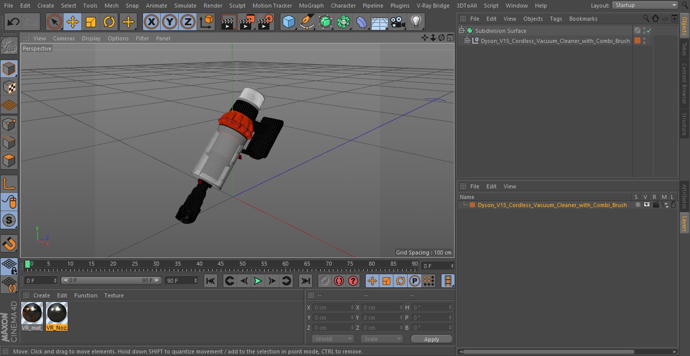Open viewport Cameras menu
The height and width of the screenshot is (356, 690).
(x=64, y=38)
